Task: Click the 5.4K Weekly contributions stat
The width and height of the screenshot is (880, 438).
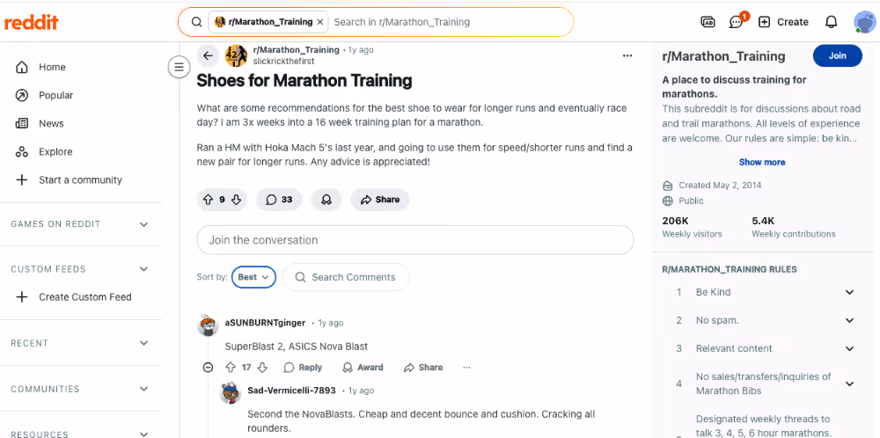Action: pyautogui.click(x=794, y=227)
